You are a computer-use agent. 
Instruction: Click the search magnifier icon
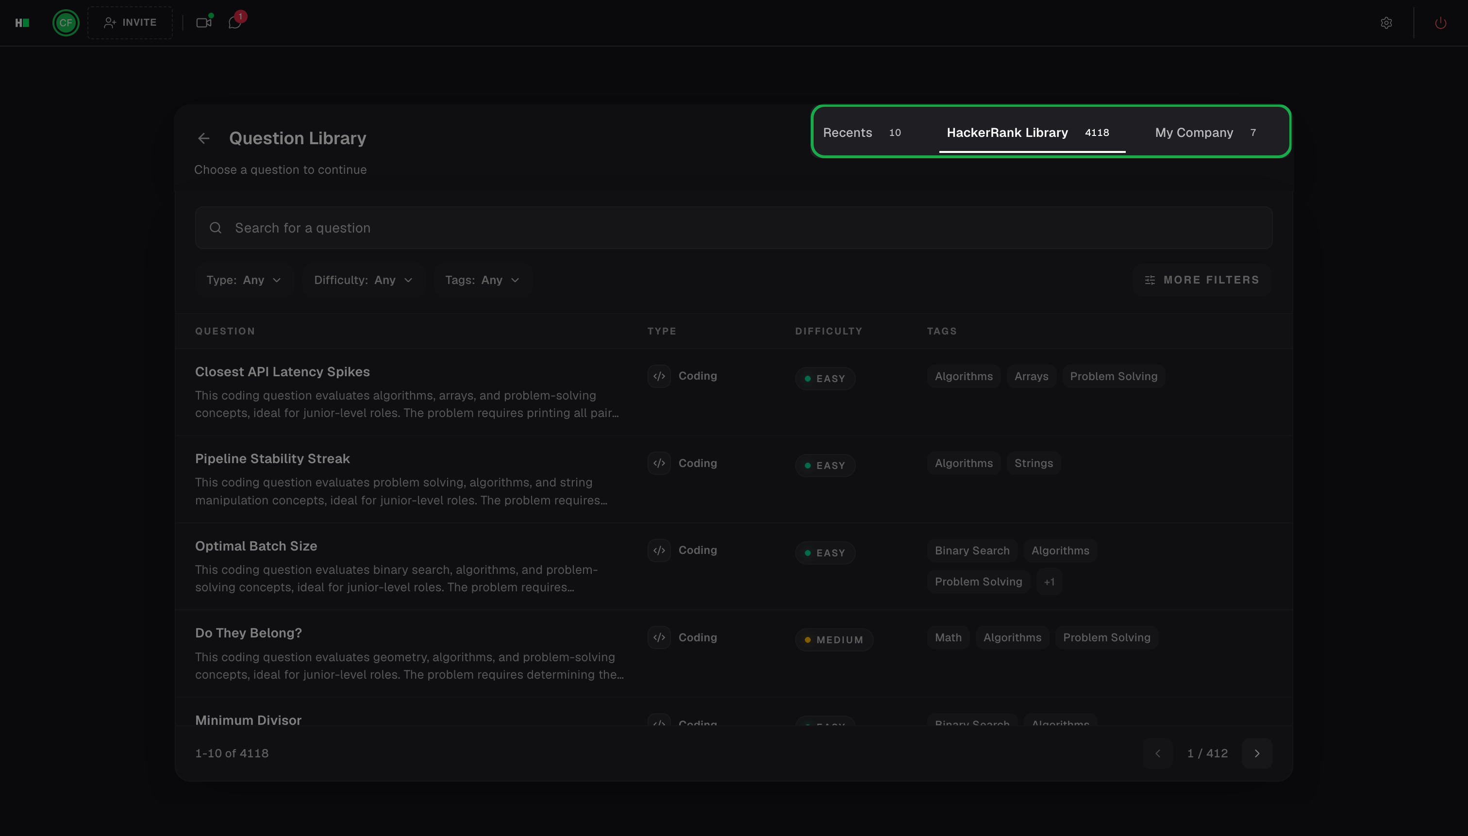tap(215, 228)
